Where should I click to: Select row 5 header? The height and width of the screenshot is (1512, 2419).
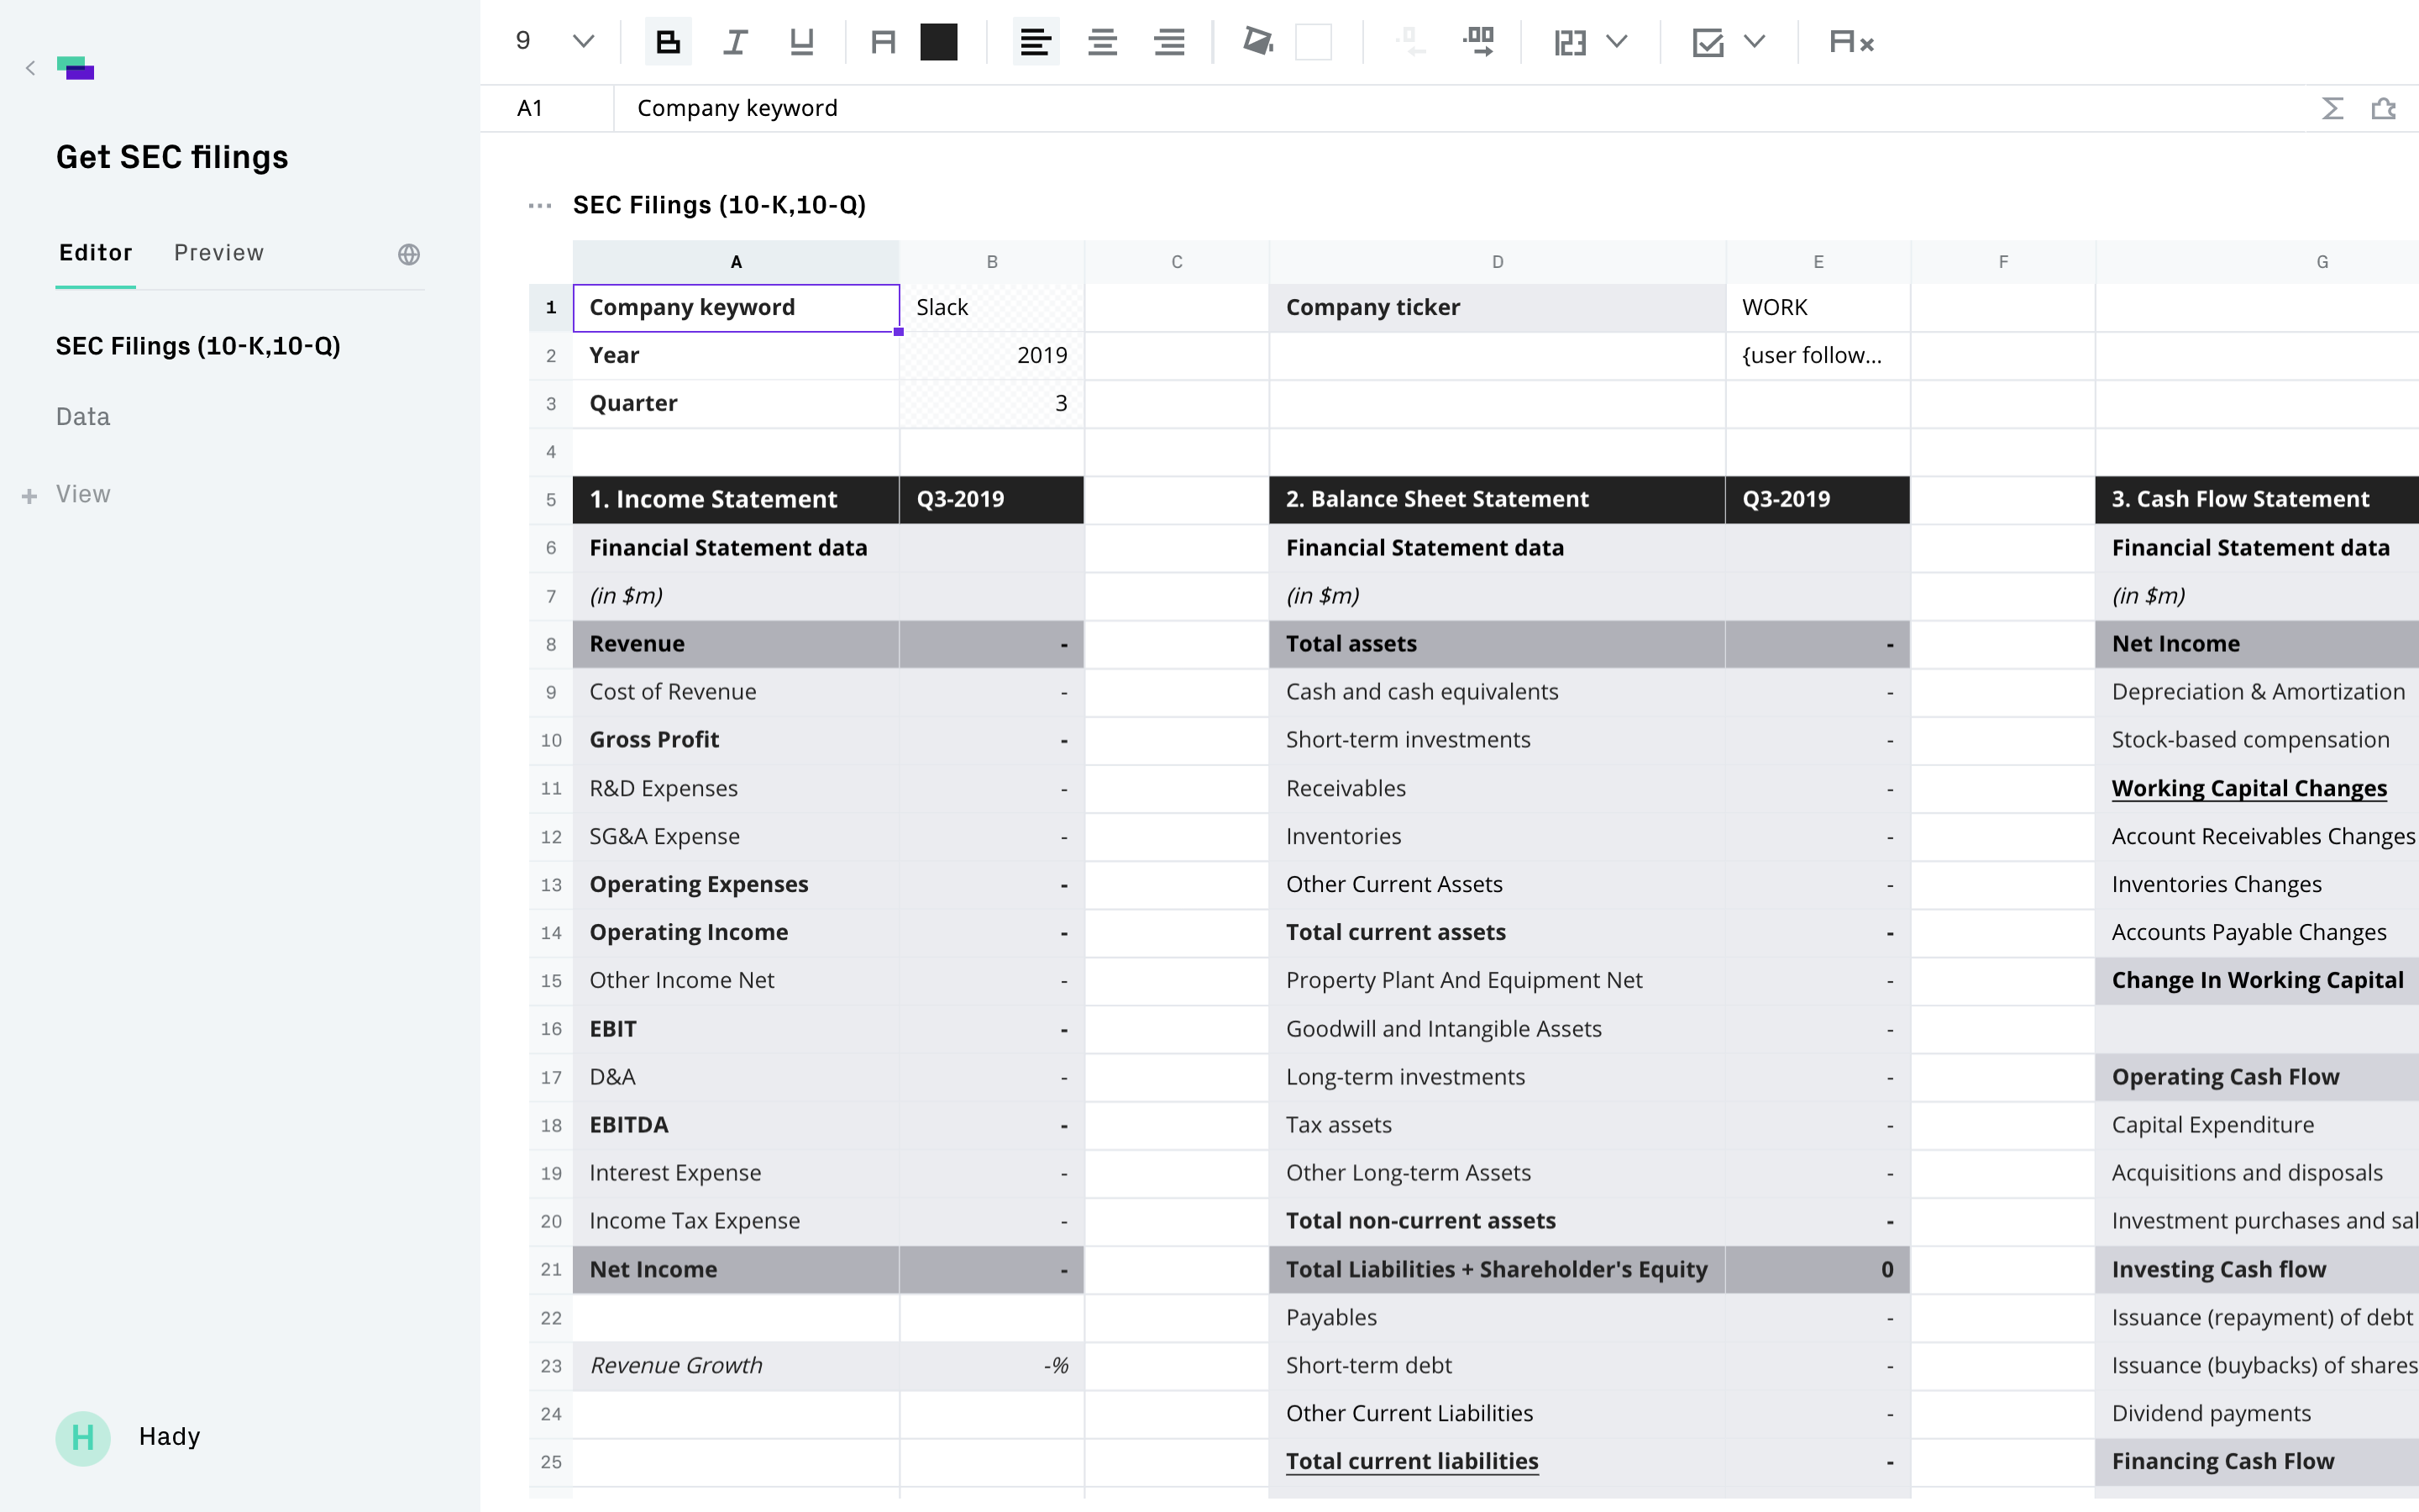click(551, 499)
